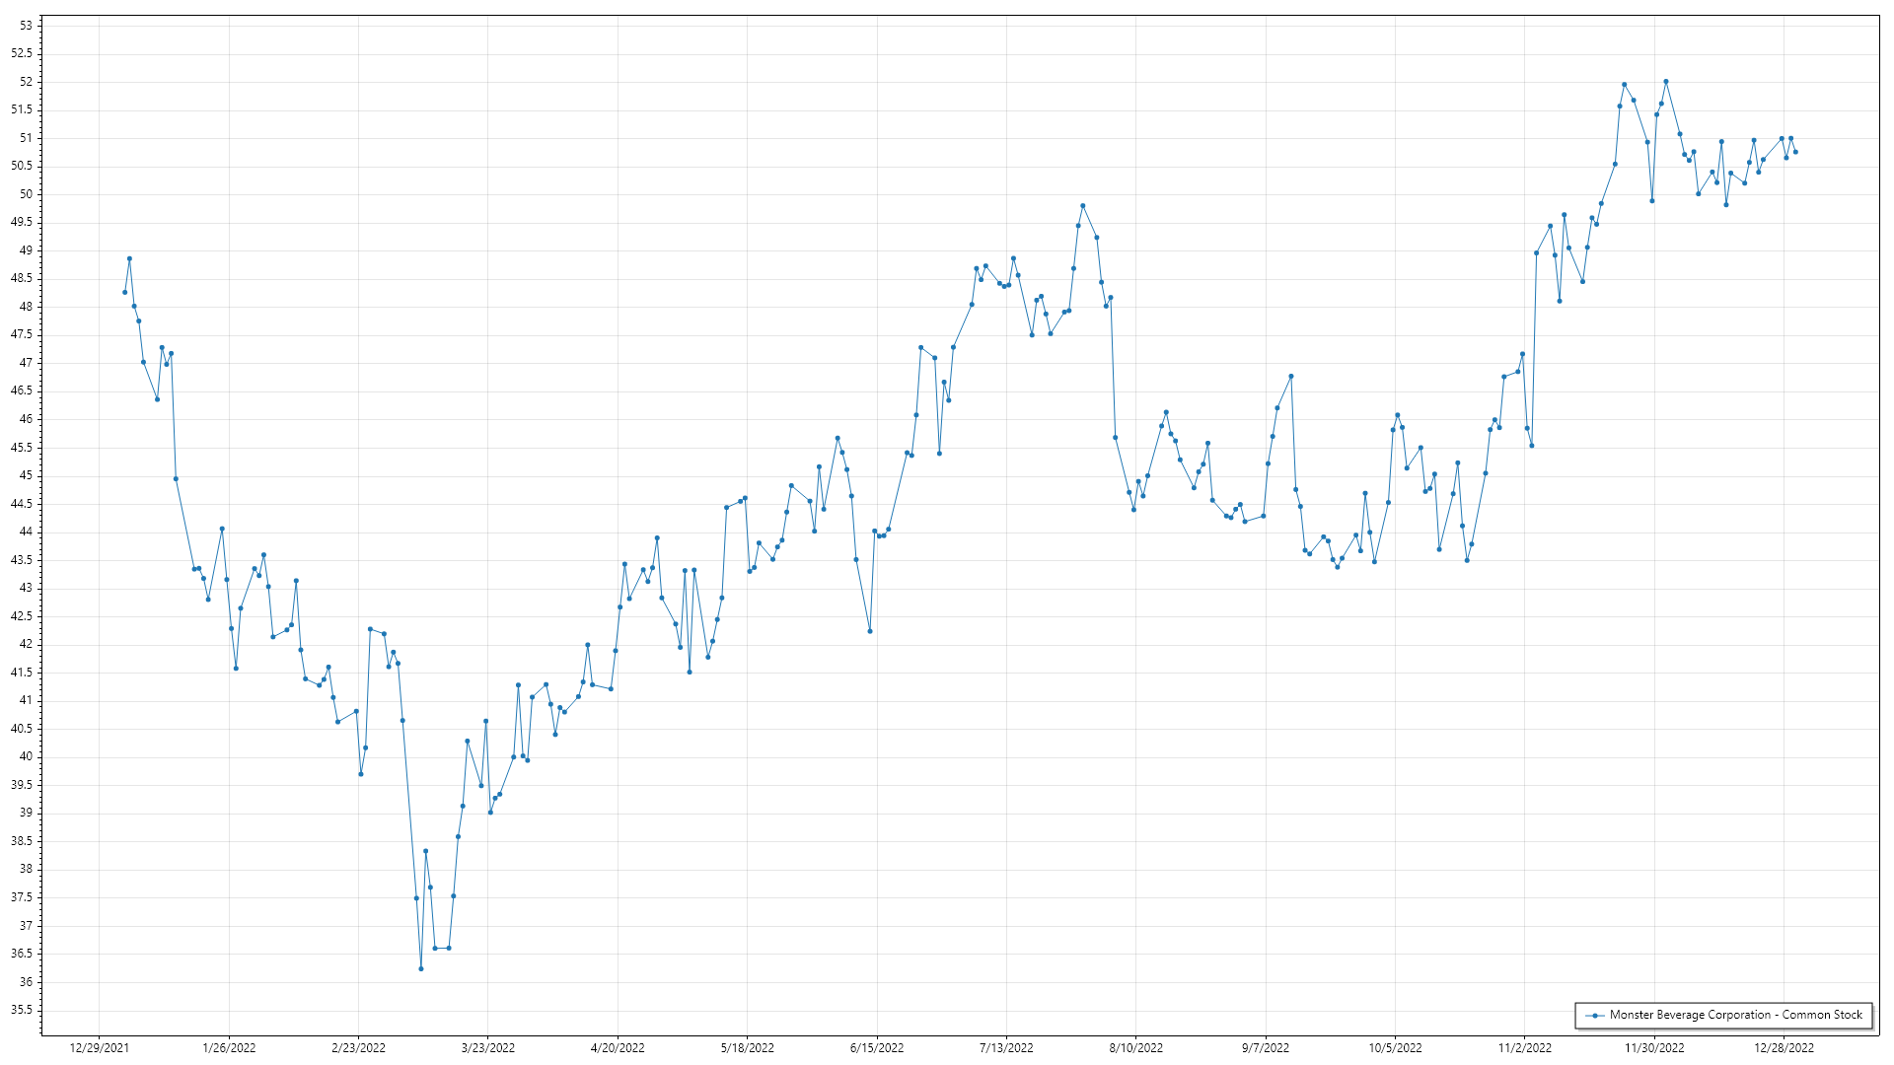Click the 6/15/2022 x-axis date label
Viewport: 1894px width, 1065px height.
click(877, 1048)
